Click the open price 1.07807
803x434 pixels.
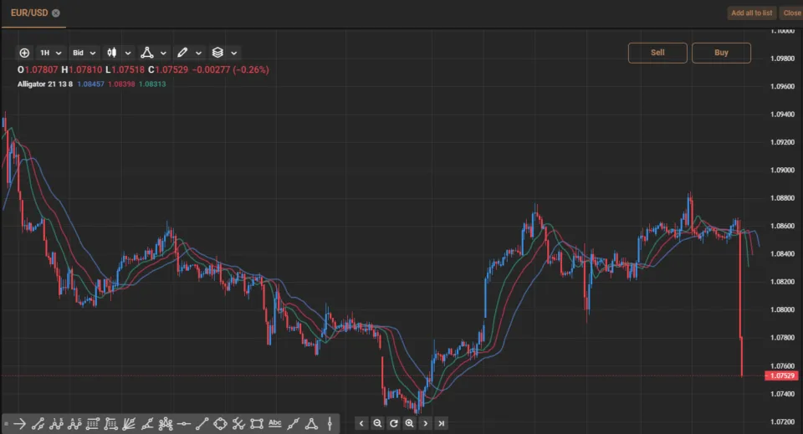[x=41, y=69]
